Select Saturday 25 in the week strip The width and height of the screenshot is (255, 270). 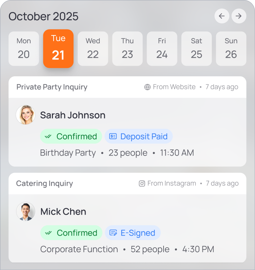tap(197, 48)
